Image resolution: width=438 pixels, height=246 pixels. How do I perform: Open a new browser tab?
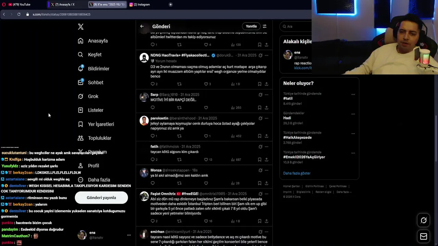pyautogui.click(x=170, y=4)
